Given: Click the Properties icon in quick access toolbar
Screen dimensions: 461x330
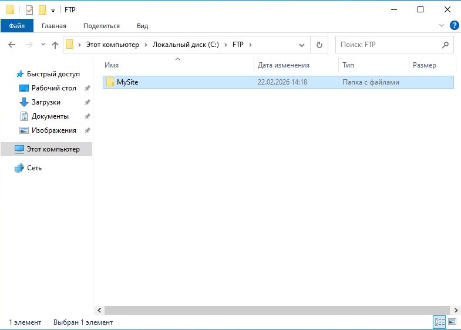Looking at the screenshot, I should [29, 9].
